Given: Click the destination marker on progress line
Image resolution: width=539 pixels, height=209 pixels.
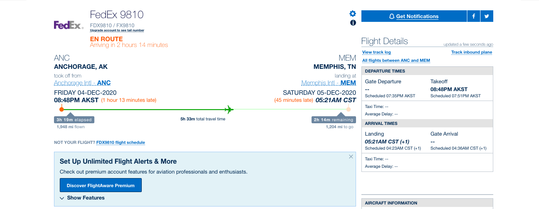Looking at the screenshot, I should (348, 109).
